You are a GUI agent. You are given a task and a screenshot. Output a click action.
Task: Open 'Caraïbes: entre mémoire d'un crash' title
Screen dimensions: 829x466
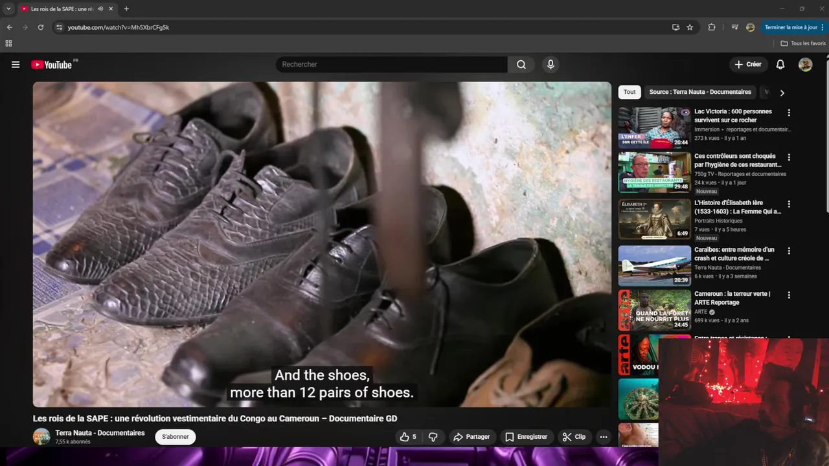(x=734, y=254)
